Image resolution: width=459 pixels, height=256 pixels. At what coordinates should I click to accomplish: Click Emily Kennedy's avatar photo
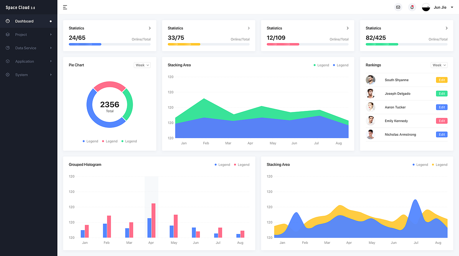click(370, 121)
